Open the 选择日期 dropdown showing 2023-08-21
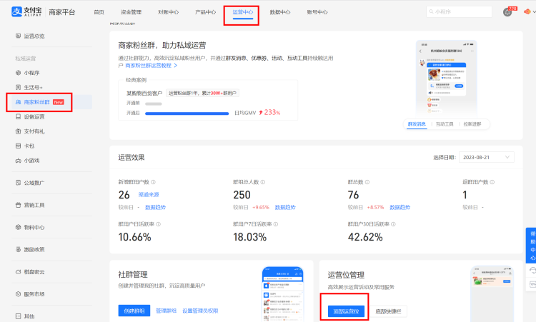This screenshot has height=322, width=536. 487,157
